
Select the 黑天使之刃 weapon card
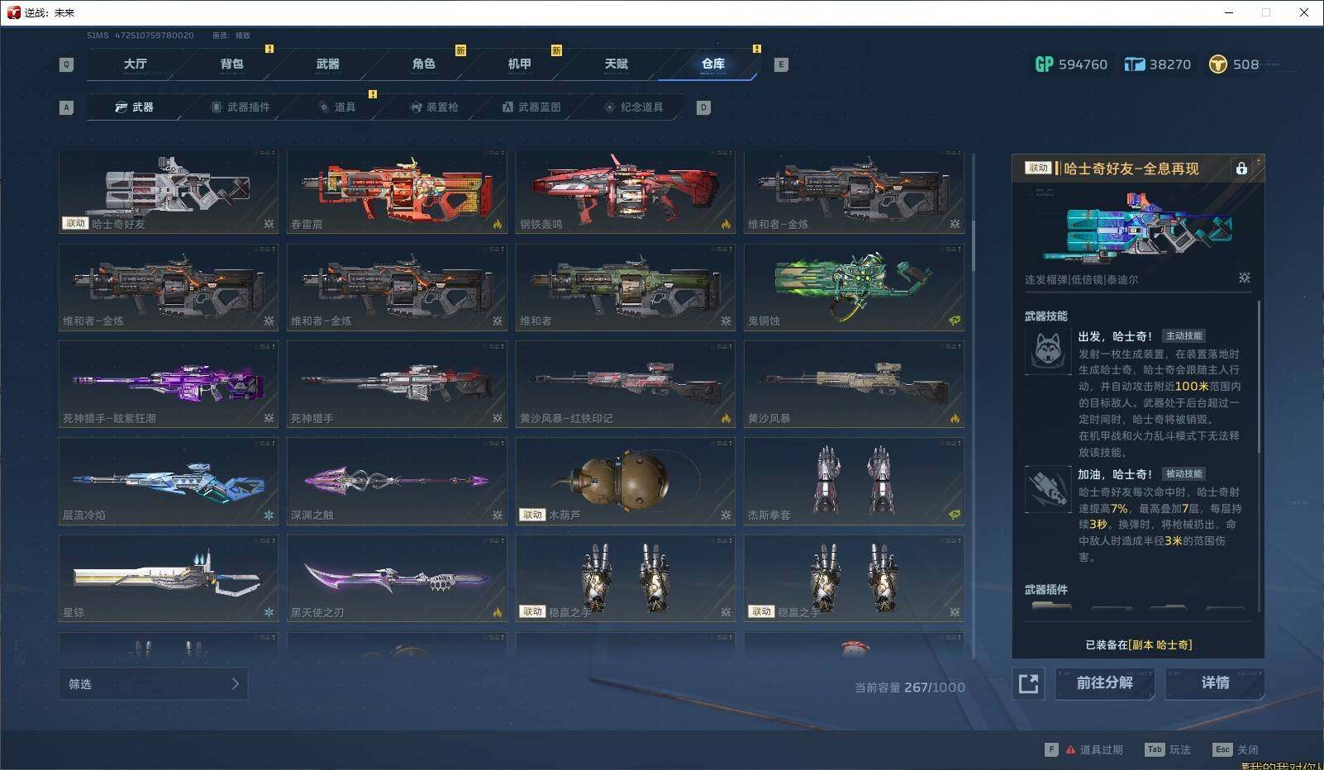click(397, 578)
